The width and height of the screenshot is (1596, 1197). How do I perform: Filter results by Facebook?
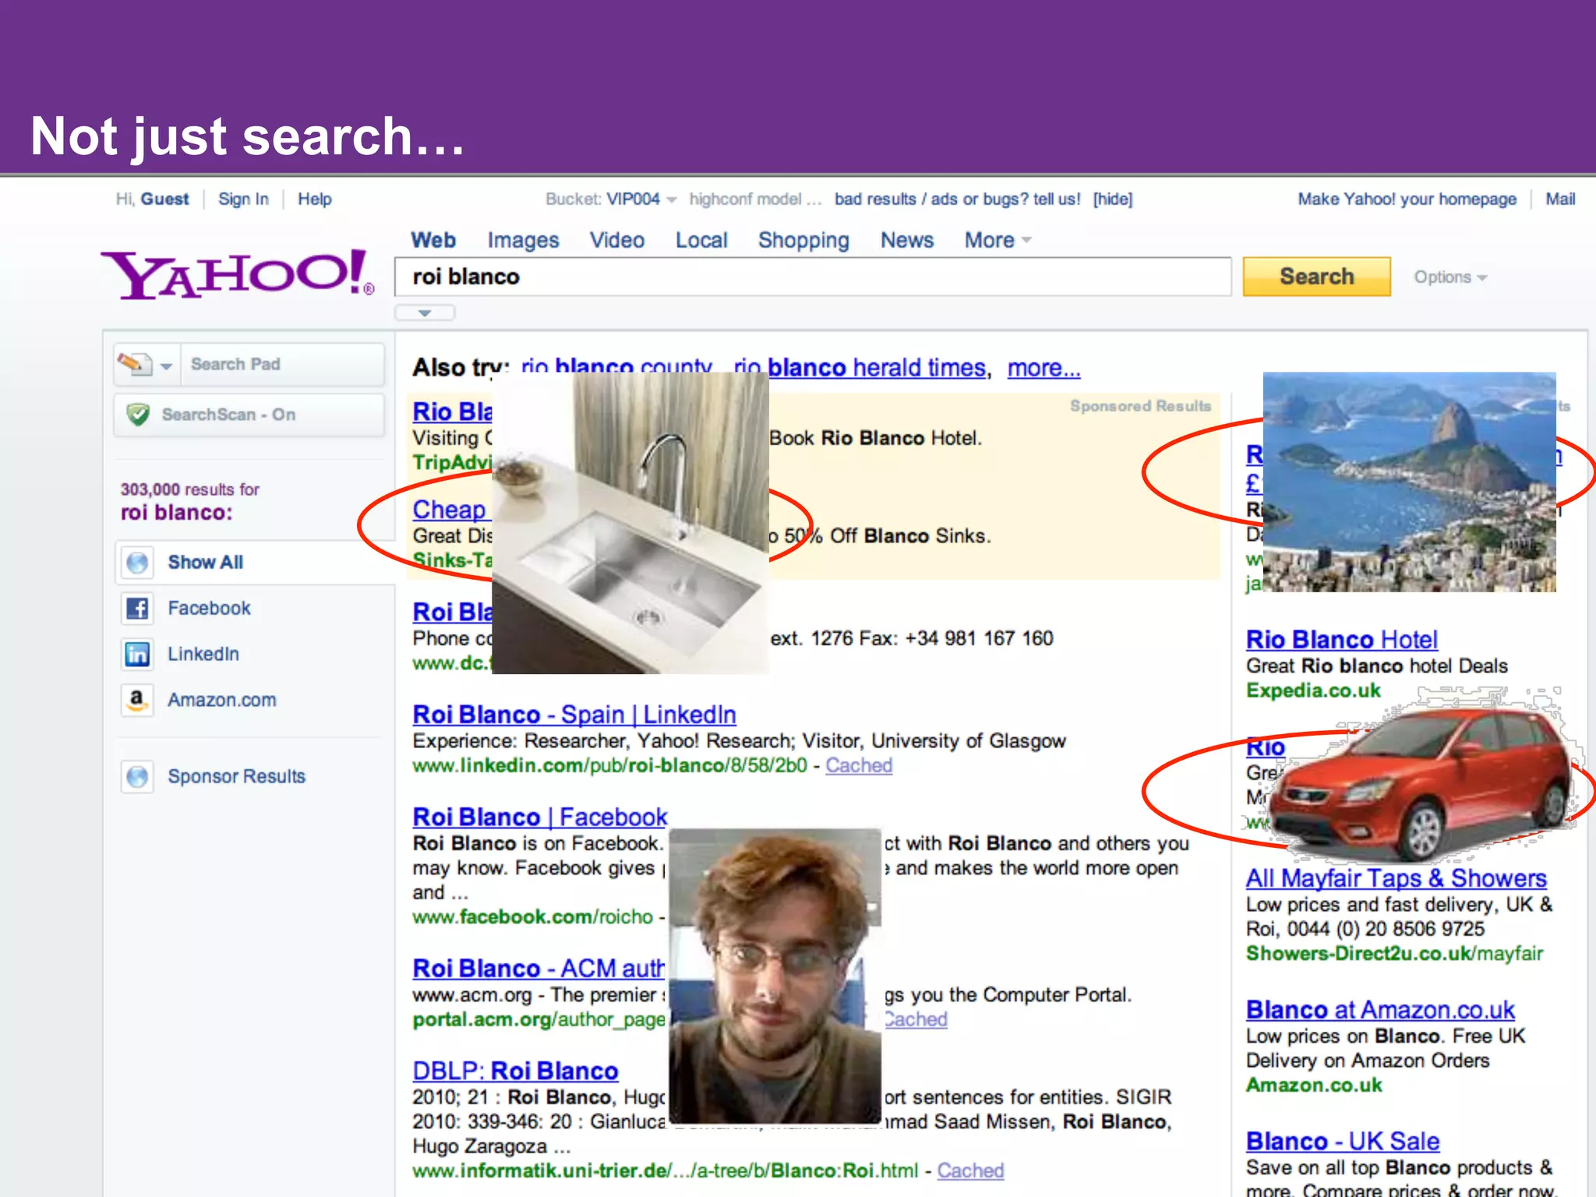[x=209, y=608]
